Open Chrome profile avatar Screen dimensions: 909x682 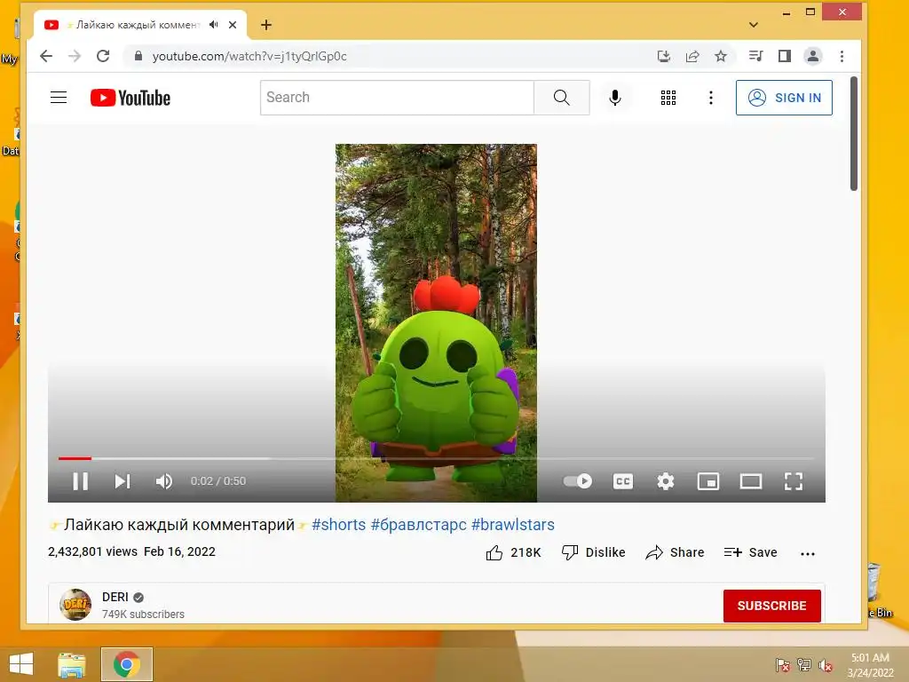tap(813, 56)
